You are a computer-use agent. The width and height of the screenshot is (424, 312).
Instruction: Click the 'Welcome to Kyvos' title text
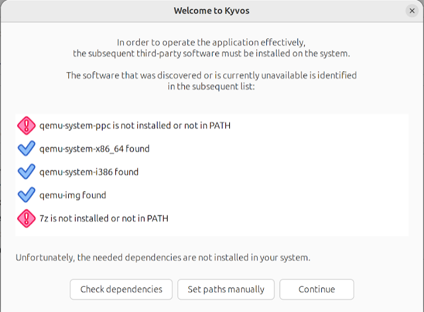(211, 11)
